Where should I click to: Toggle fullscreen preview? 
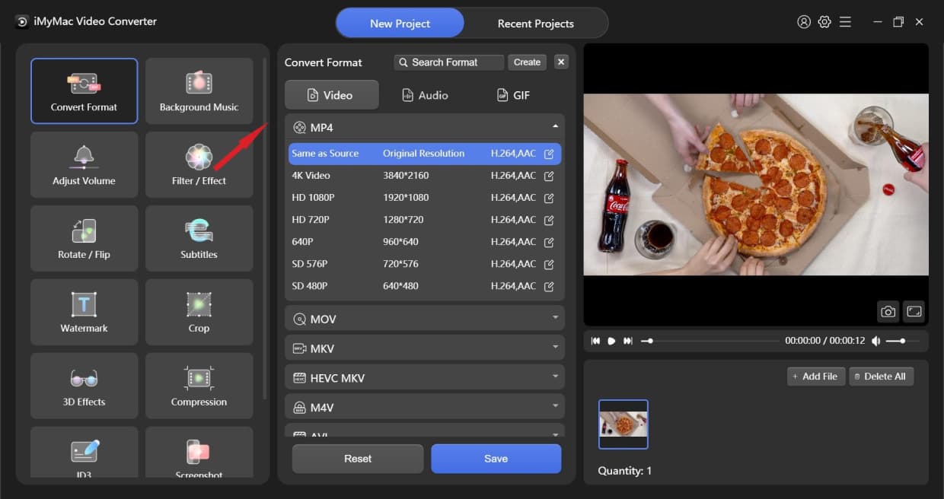tap(914, 311)
